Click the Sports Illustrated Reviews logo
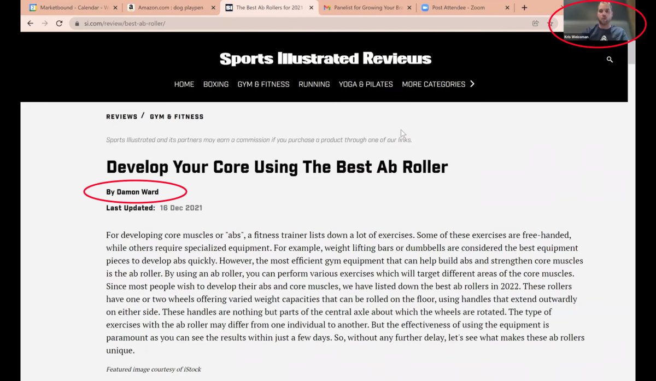Viewport: 656px width, 381px height. [x=325, y=59]
